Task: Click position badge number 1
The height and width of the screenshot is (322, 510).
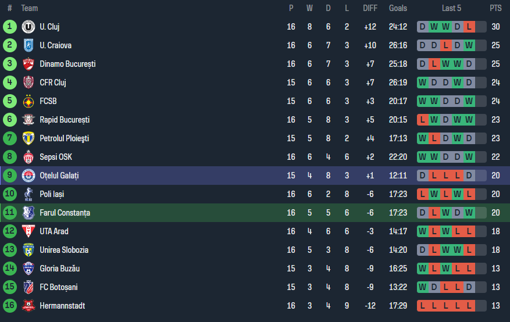Action: coord(10,27)
